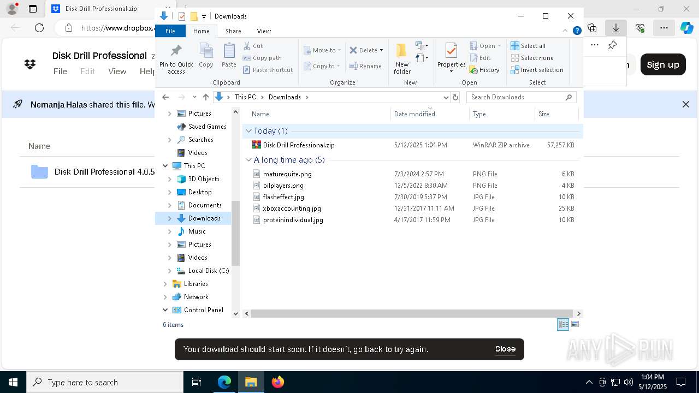Switch to Details view layout icon
Screen dimensions: 699x393
coord(563,325)
